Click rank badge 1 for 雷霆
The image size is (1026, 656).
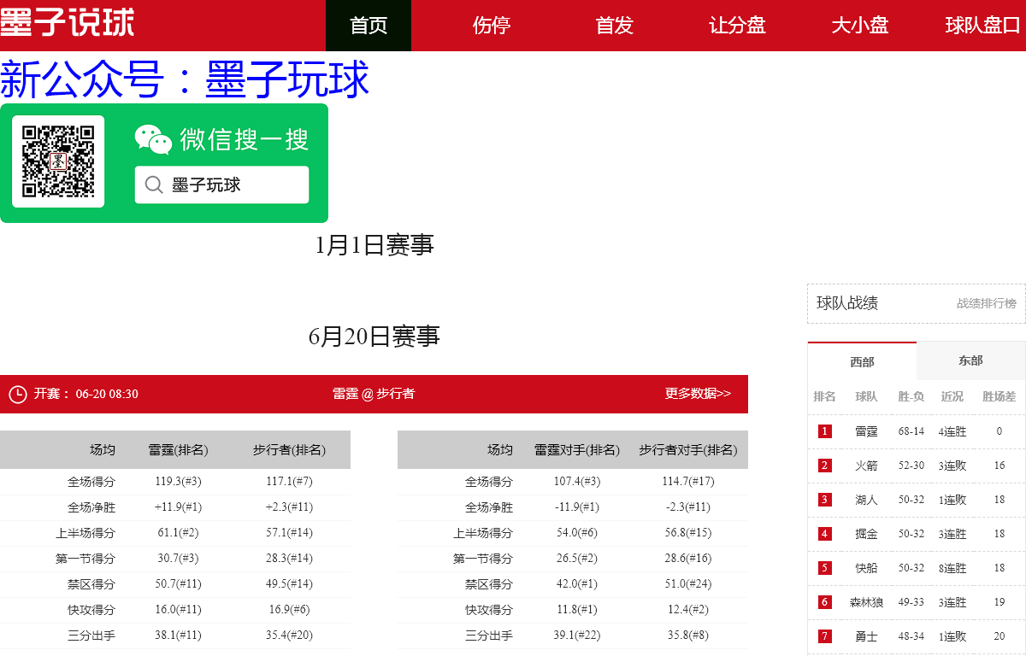(824, 431)
